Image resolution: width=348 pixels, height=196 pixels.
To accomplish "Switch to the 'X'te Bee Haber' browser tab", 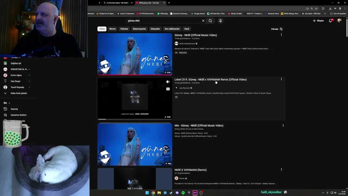I will [118, 3].
